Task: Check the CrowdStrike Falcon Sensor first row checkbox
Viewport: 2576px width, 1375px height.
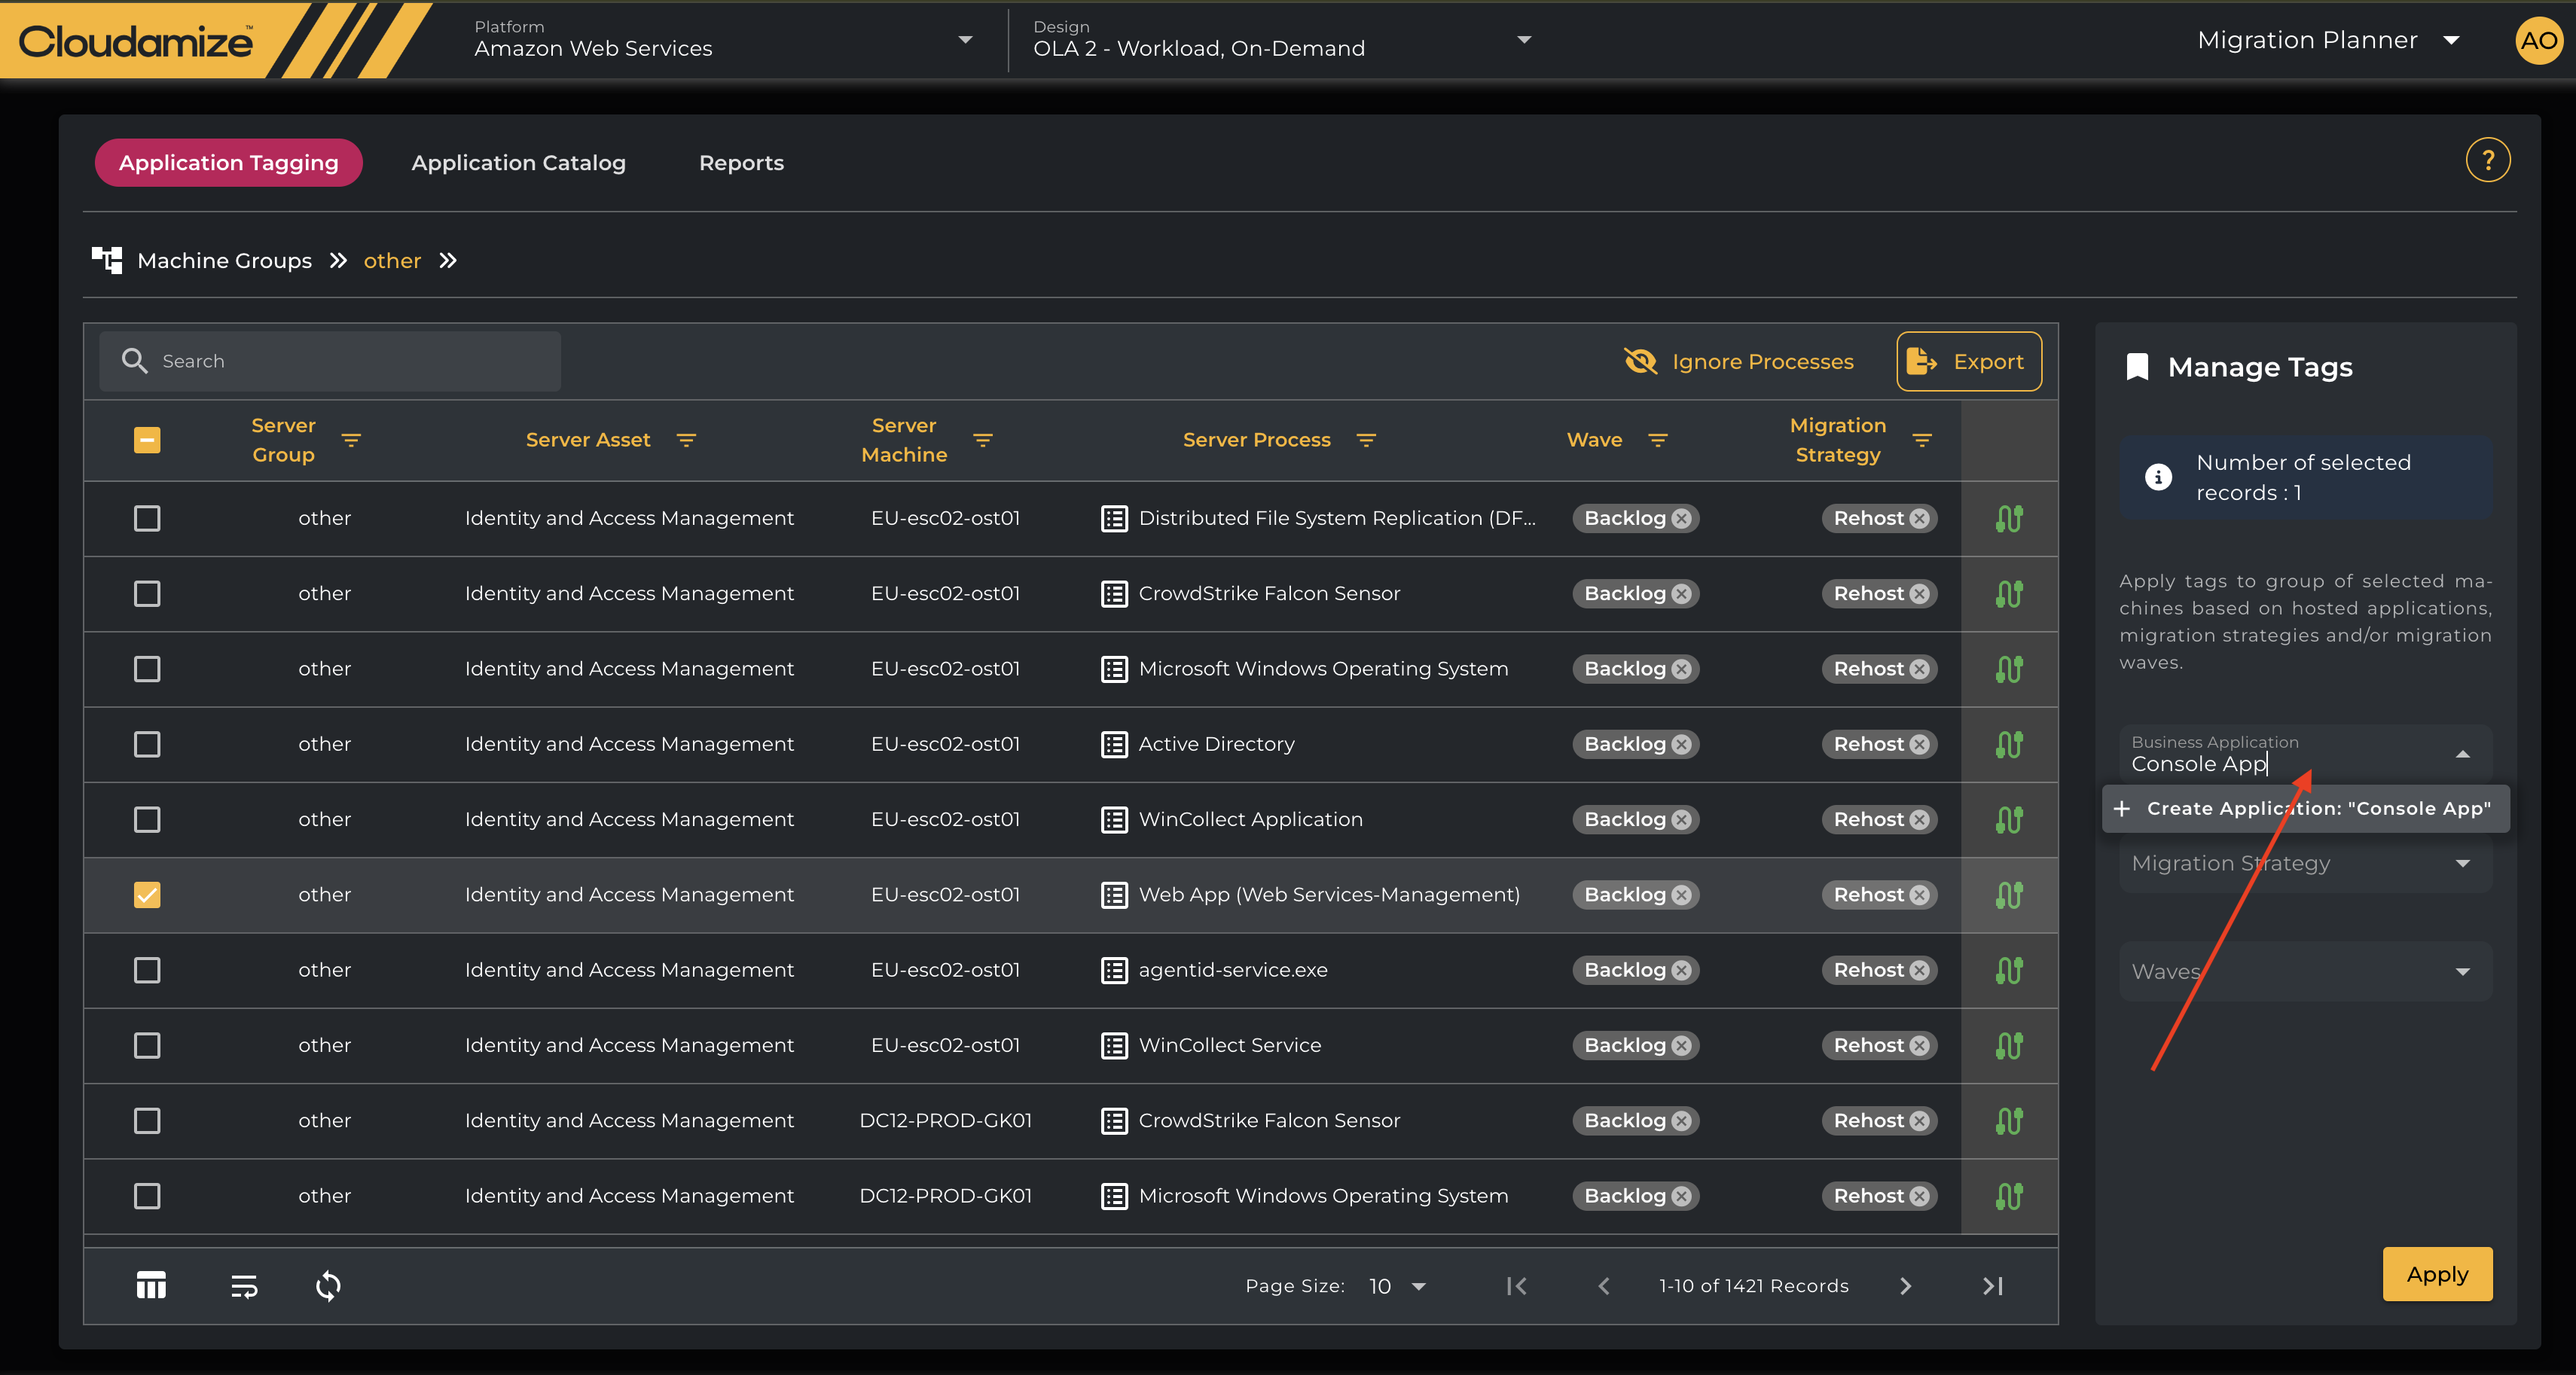Action: tap(147, 594)
